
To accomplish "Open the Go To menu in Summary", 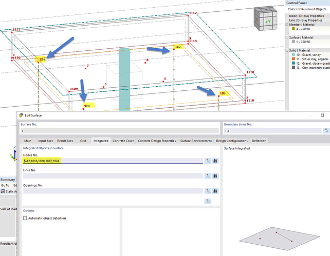I will 5,185.
